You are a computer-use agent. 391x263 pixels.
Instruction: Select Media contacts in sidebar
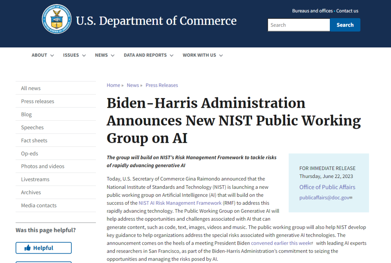[56, 205]
